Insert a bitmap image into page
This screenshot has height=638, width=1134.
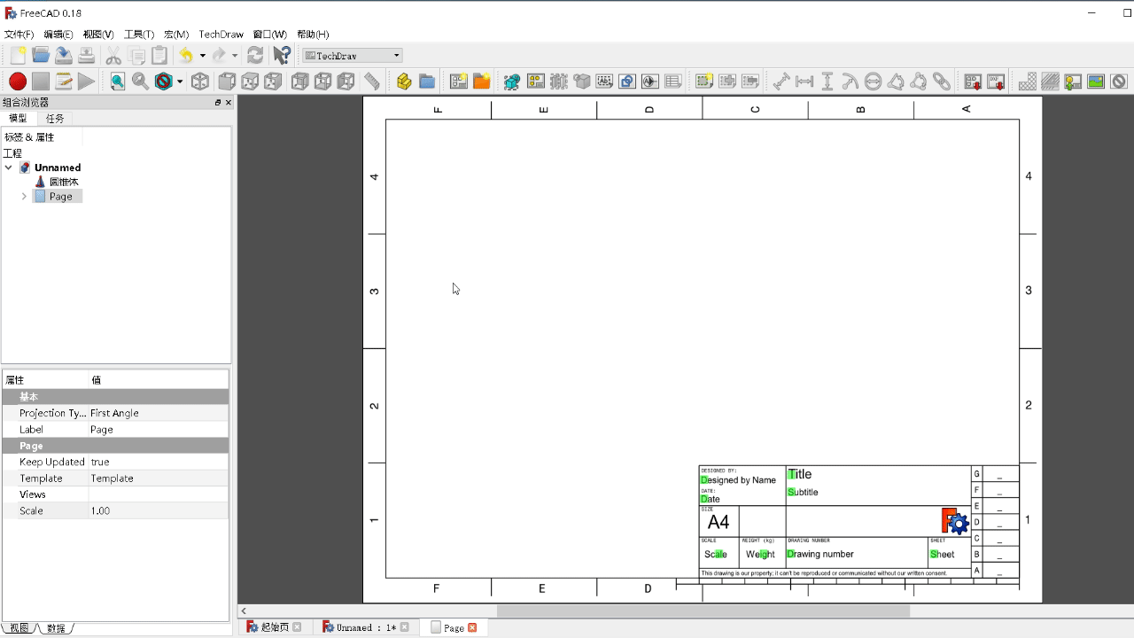(1096, 82)
